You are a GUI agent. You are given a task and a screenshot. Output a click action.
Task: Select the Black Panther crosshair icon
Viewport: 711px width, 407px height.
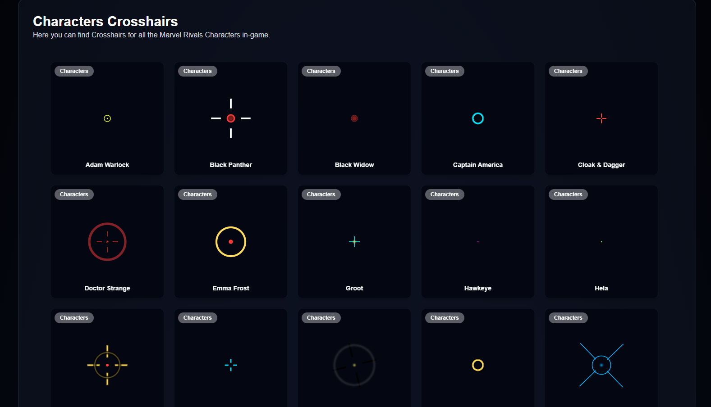tap(231, 118)
